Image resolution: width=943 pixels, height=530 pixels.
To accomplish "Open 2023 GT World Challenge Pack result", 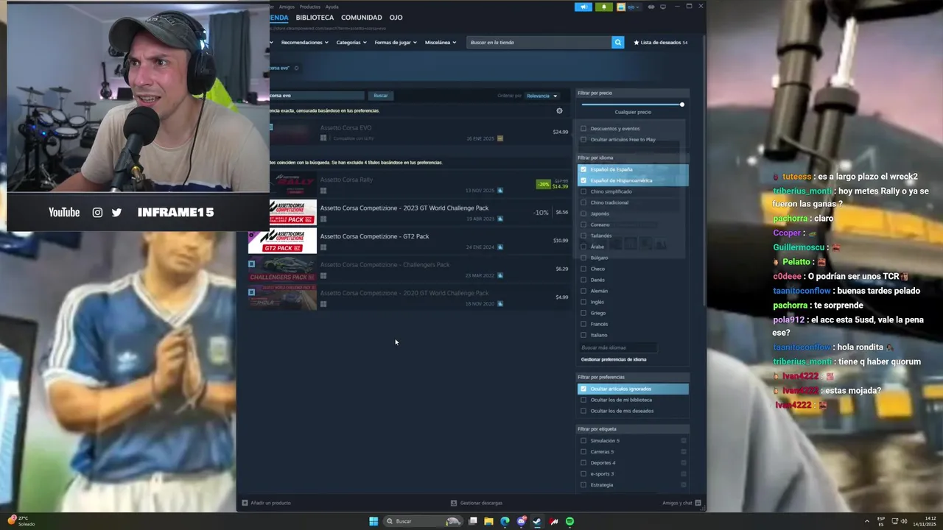I will (409, 212).
